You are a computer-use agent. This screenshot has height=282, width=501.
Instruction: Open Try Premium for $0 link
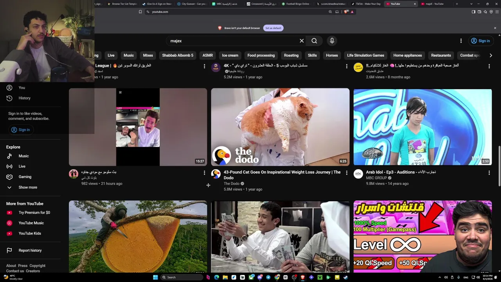(34, 213)
